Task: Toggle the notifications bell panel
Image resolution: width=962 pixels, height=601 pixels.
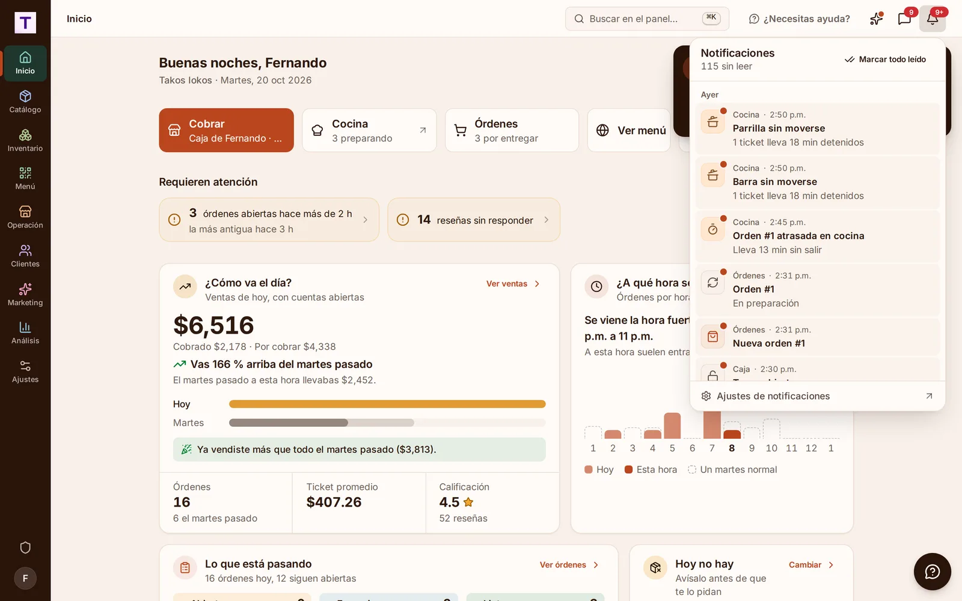Action: 933,19
